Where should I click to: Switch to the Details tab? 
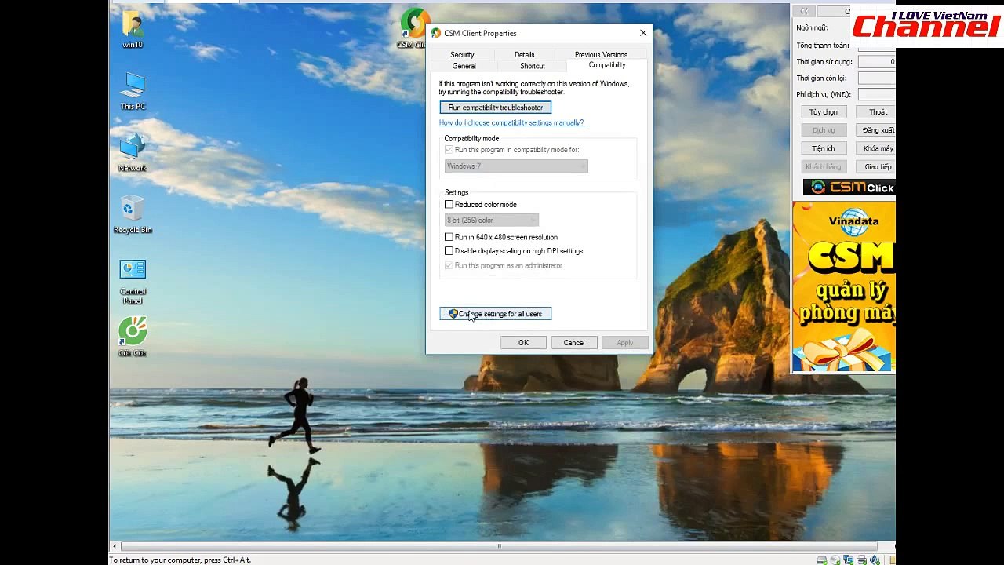tap(524, 55)
